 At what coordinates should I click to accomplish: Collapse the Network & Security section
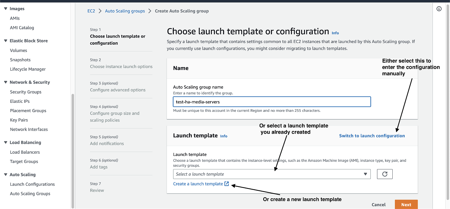6,82
